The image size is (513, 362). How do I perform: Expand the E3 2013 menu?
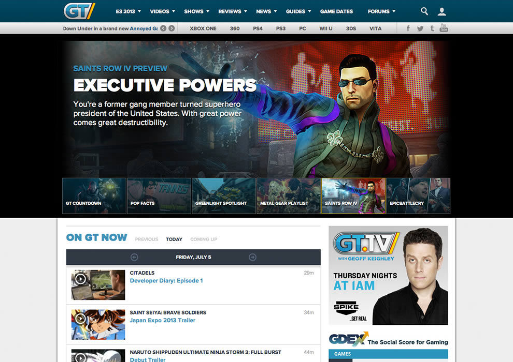click(x=129, y=11)
